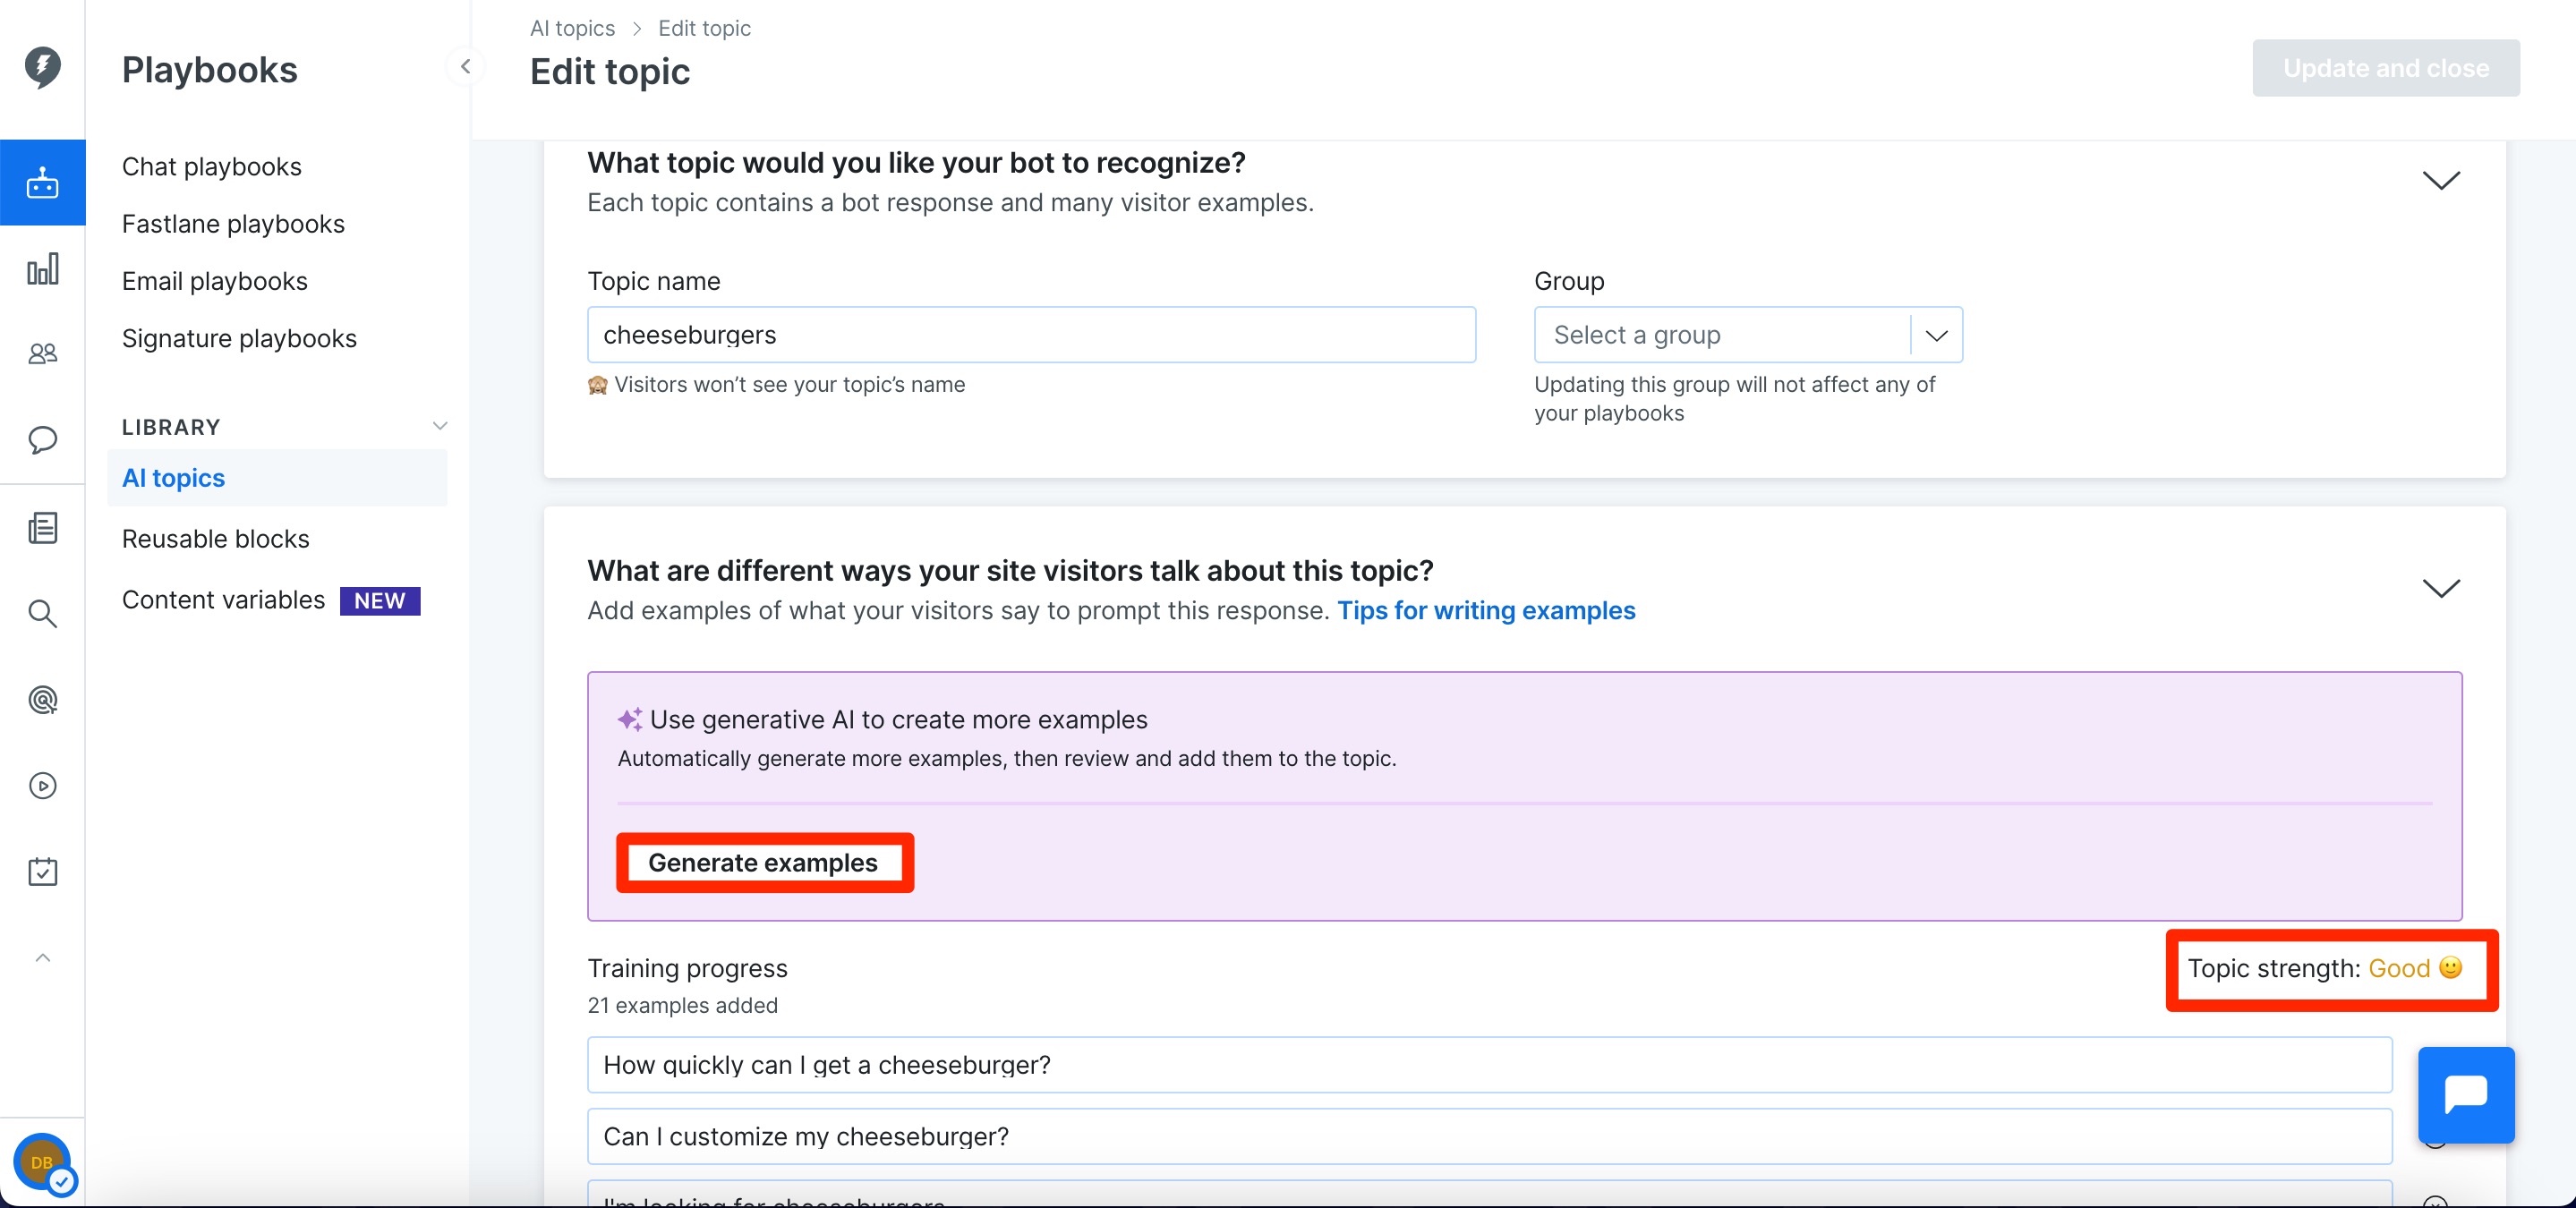
Task: Click the Update and close button
Action: point(2385,68)
